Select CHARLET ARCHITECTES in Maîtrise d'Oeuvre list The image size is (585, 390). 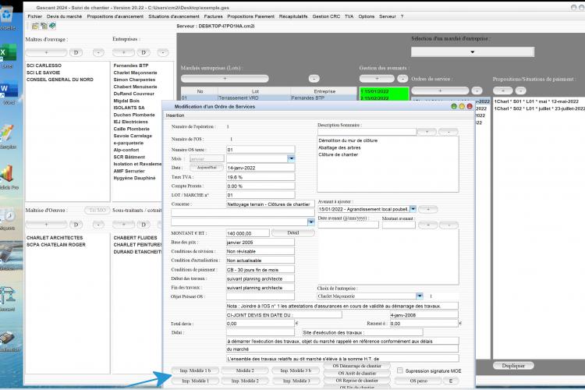click(55, 238)
